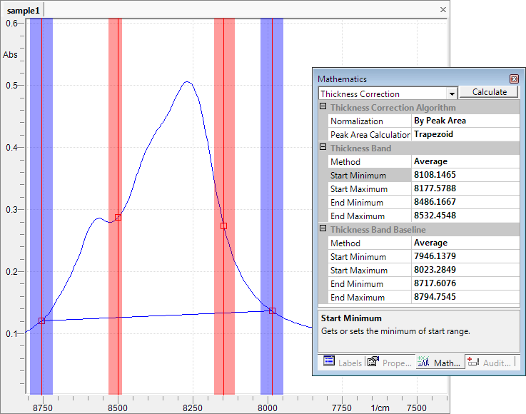Viewport: 526px width, 414px height.
Task: Click the left red band marker square
Action: [118, 217]
